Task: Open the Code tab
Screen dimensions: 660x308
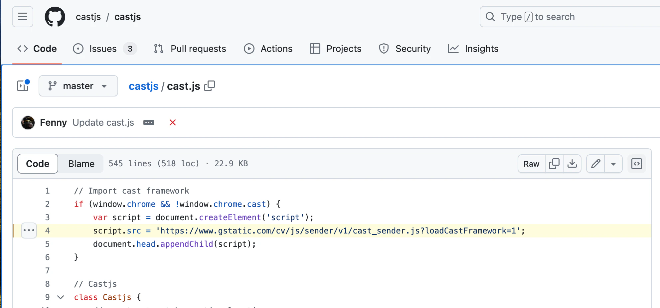Action: [37, 49]
